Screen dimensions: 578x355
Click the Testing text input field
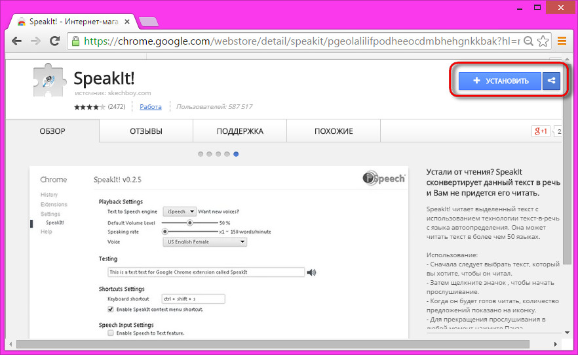click(206, 272)
